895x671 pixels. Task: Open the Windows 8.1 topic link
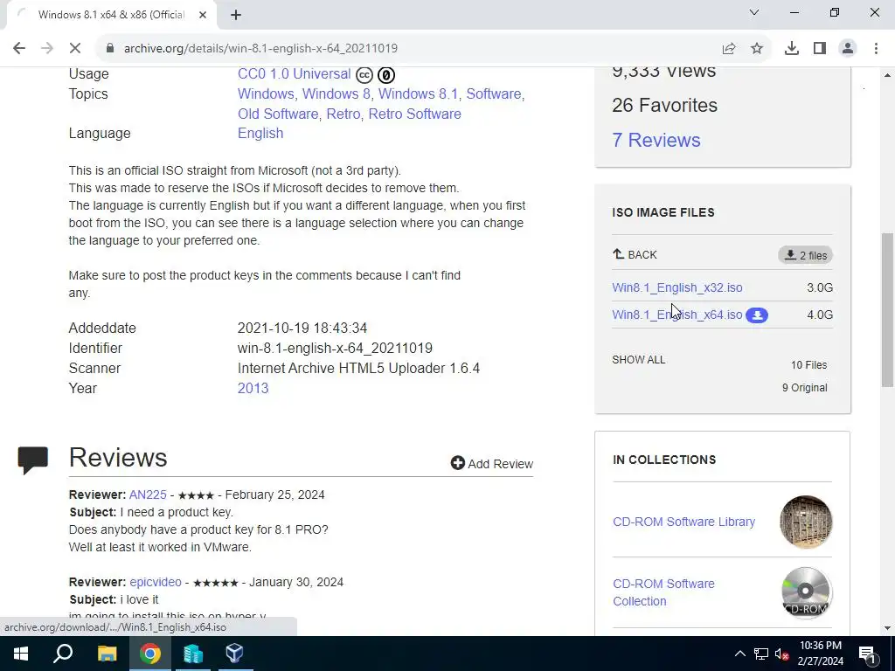tap(418, 94)
